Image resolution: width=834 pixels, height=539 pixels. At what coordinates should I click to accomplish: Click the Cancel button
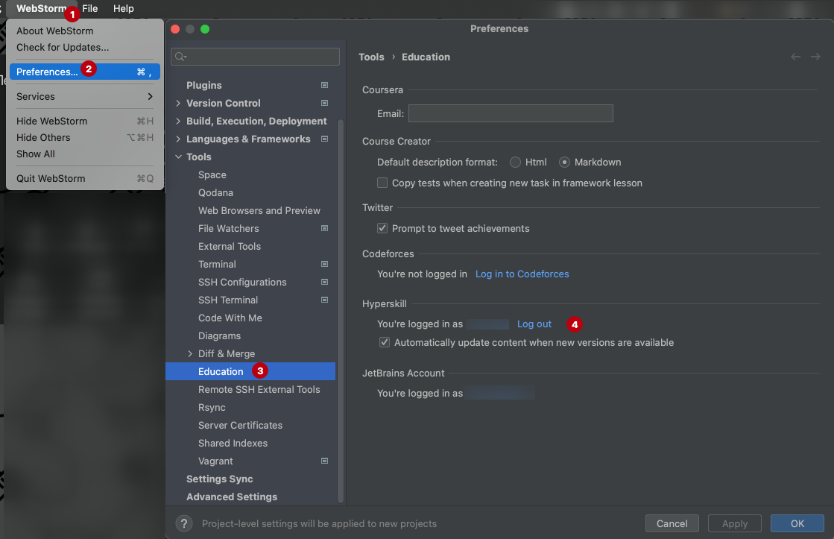672,523
